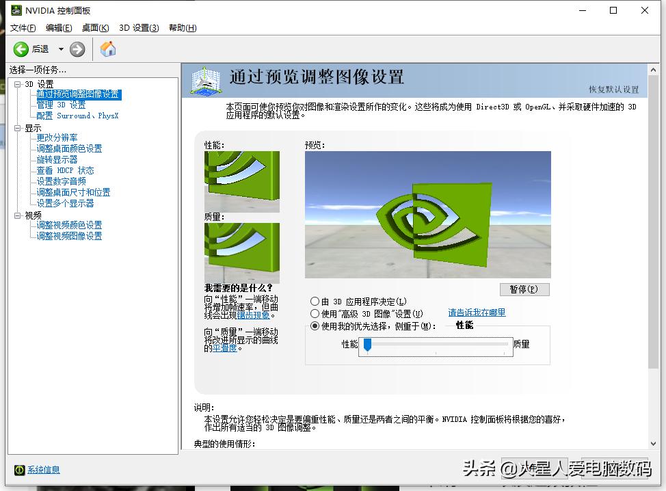This screenshot has width=666, height=491.
Task: Collapse the 3D 设置 tree node
Action: [16, 83]
